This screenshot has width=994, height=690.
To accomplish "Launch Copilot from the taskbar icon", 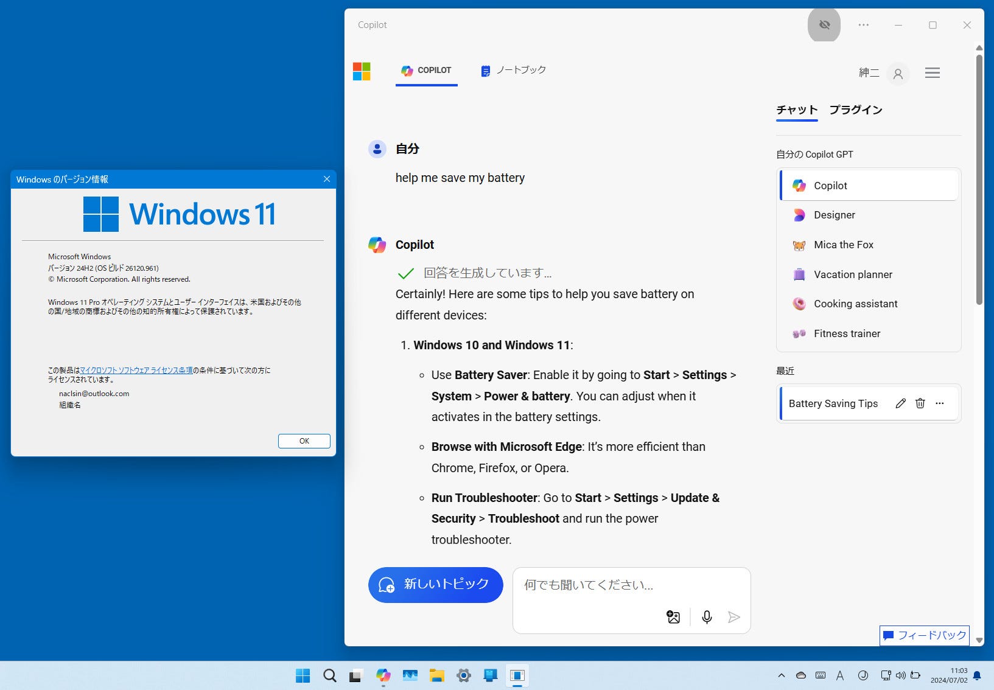I will pyautogui.click(x=383, y=675).
